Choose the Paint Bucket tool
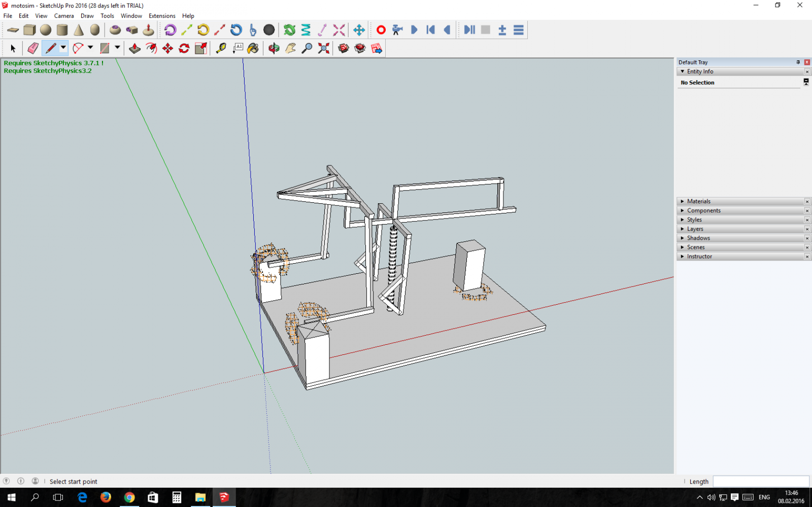The height and width of the screenshot is (507, 812). (x=253, y=48)
